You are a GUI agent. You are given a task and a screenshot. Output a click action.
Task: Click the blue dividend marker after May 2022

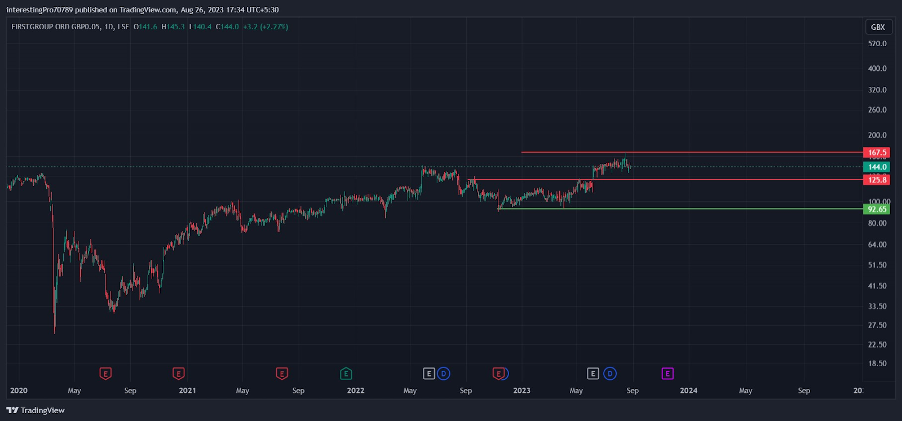coord(444,374)
